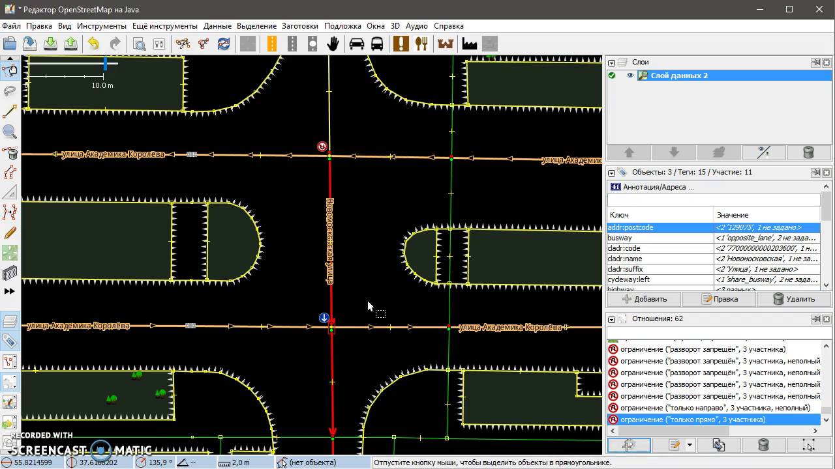
Task: Click the Аннотация/Адреса preset link
Action: 658,187
